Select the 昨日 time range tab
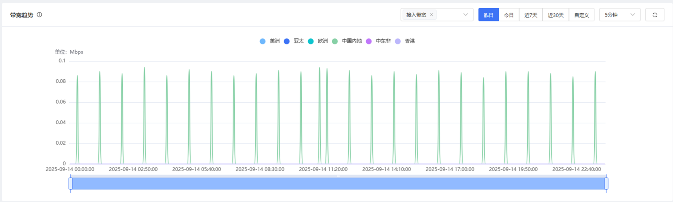This screenshot has width=673, height=202. (x=488, y=15)
